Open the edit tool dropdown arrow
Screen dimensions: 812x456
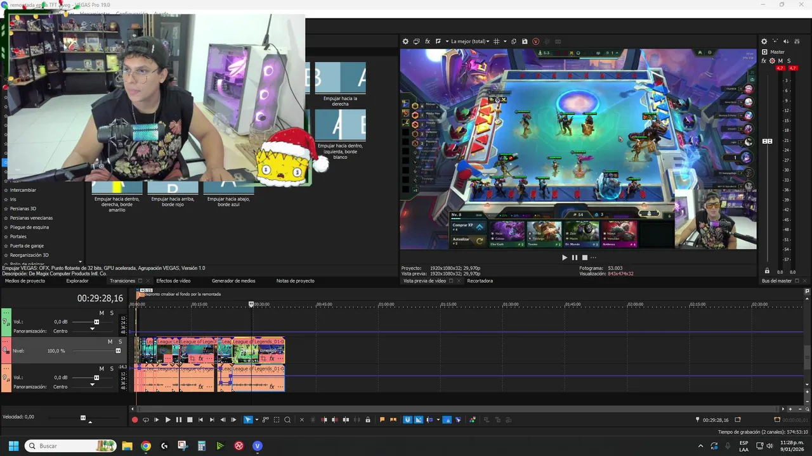pos(257,419)
